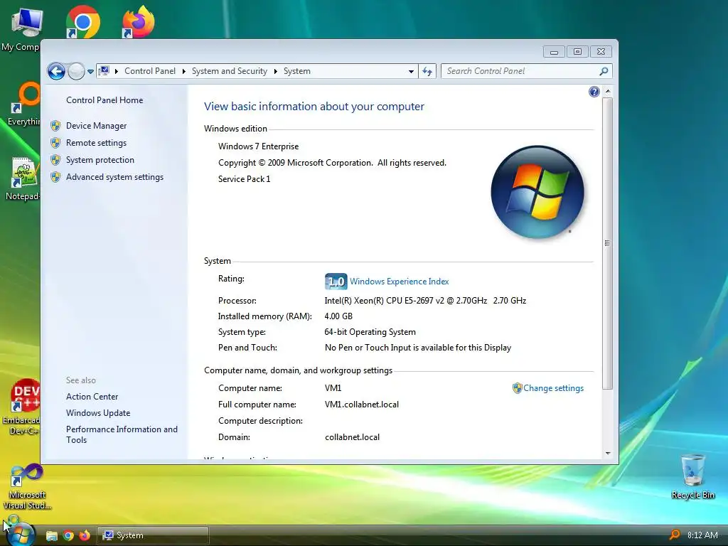This screenshot has width=728, height=546.
Task: Click the Windows 7 Enterprise text
Action: click(259, 146)
